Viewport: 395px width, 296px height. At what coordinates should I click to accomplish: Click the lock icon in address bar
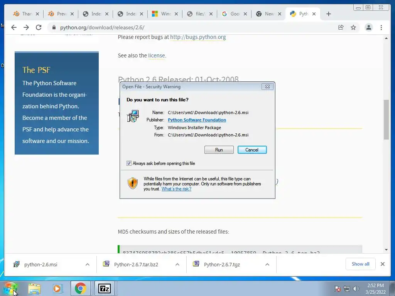54,27
